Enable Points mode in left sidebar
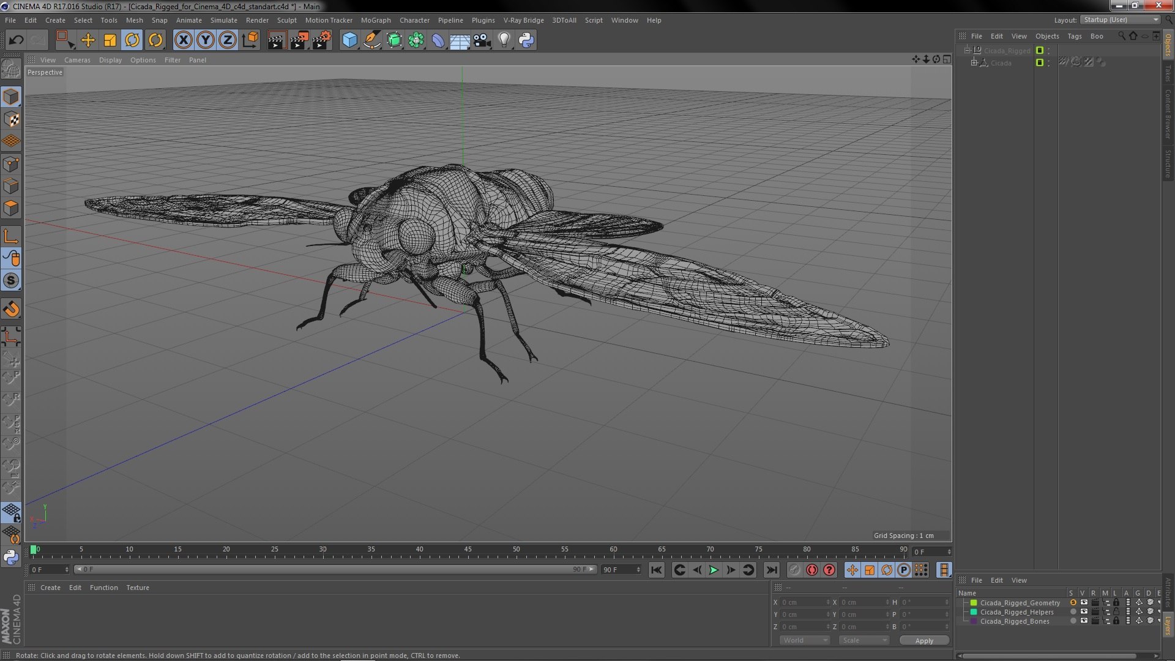Screen dimensions: 1175x661 pyautogui.click(x=11, y=164)
